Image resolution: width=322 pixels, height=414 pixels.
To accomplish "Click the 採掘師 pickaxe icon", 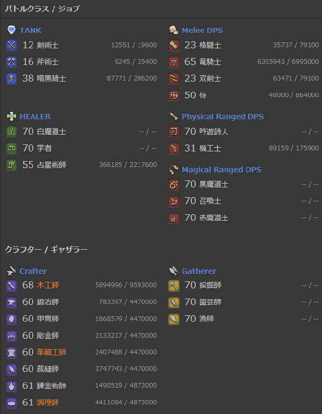I will click(x=174, y=285).
